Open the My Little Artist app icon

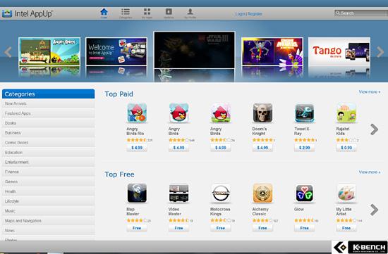coord(346,193)
